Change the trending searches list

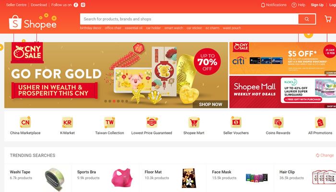tap(325, 155)
